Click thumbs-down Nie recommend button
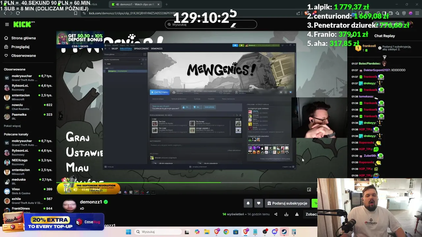 click(x=196, y=107)
